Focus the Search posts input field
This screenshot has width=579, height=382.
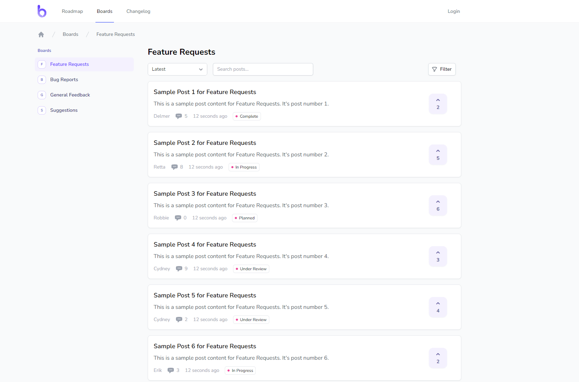[x=263, y=69]
